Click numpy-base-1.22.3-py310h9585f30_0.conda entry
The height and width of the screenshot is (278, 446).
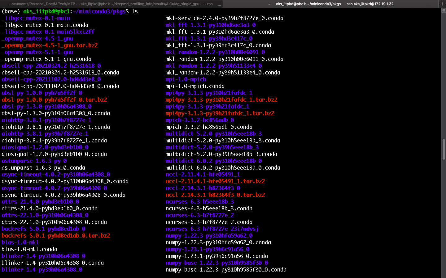pos(226,270)
